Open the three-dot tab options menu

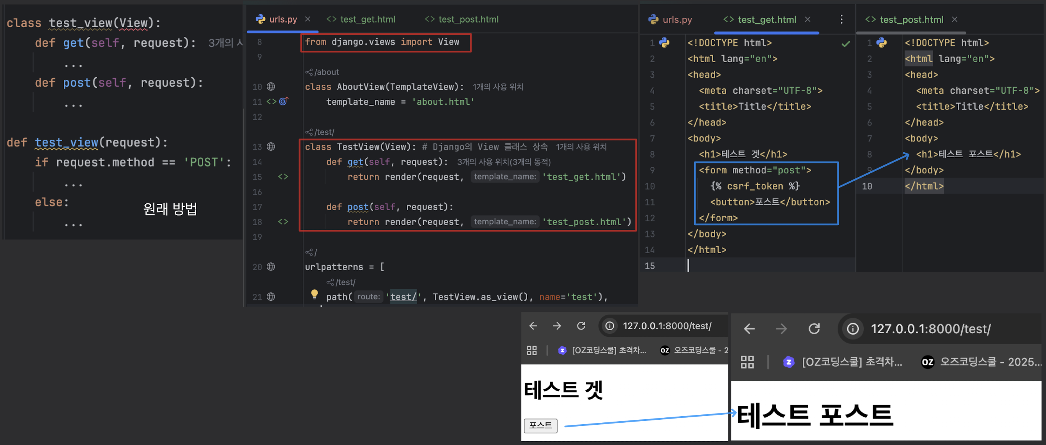(x=841, y=20)
